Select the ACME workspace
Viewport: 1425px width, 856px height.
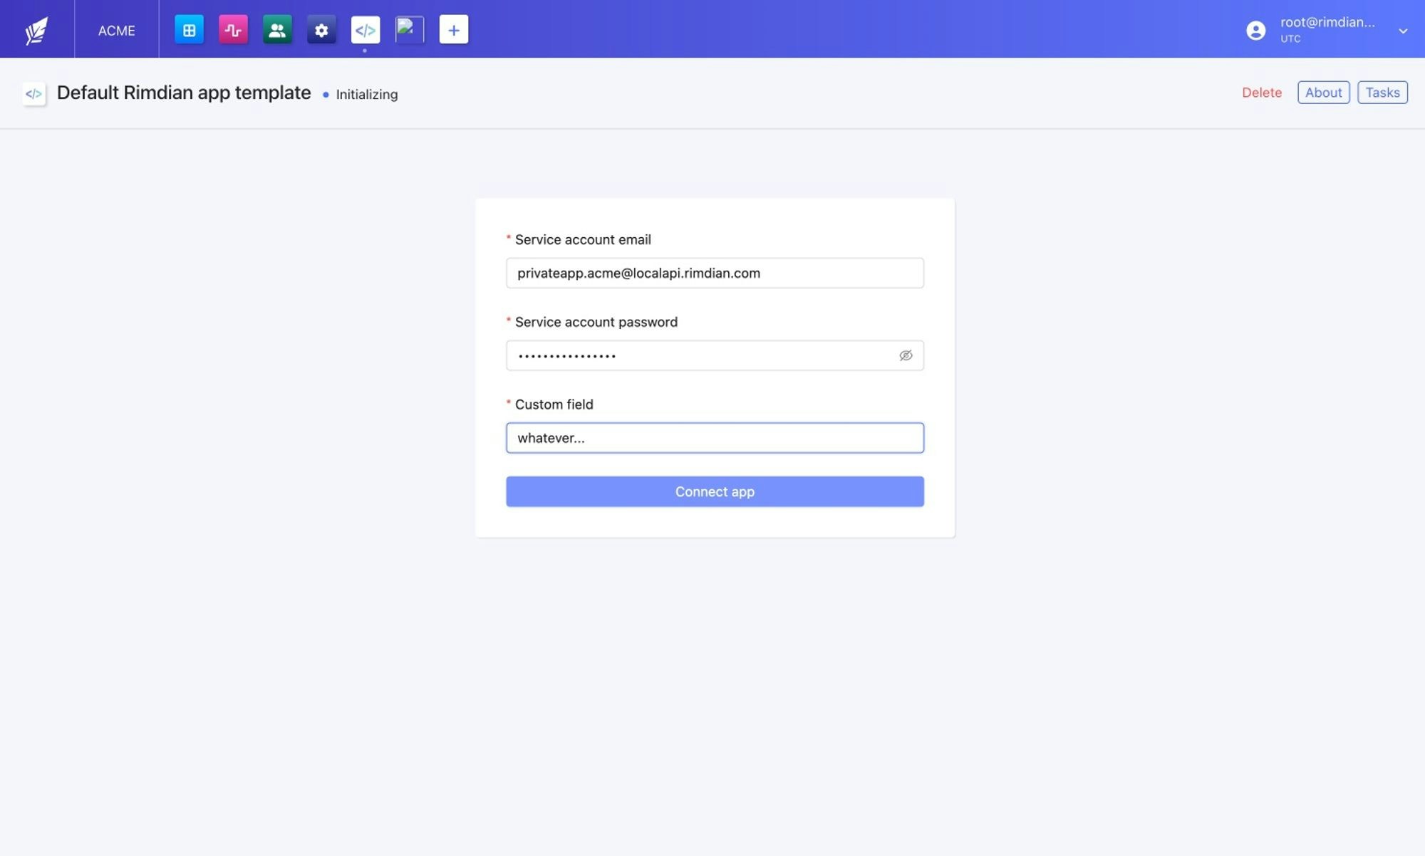tap(116, 31)
